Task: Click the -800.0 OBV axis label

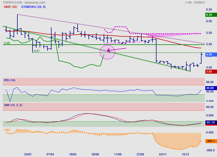Action: click(210, 150)
